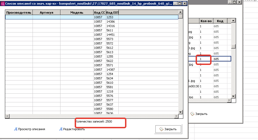The image size is (258, 140).
Task: Click the Количество записей: 2500 label
Action: click(x=94, y=121)
